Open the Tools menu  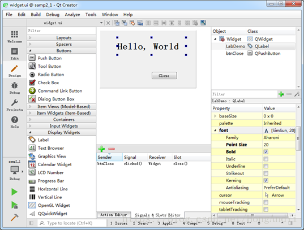pyautogui.click(x=91, y=15)
